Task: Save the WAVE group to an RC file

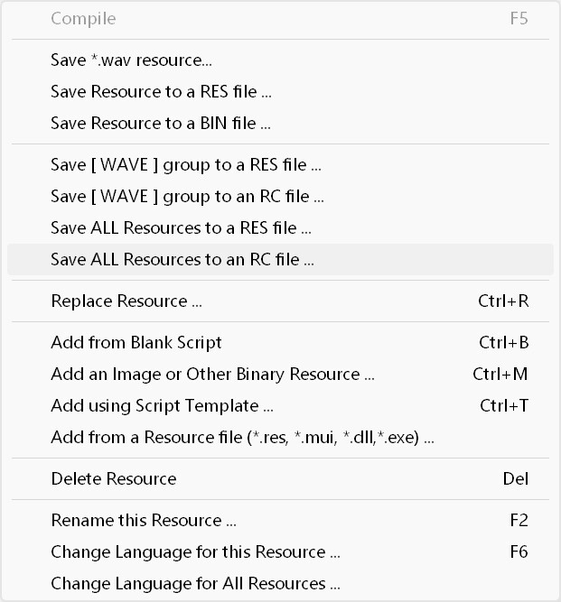Action: pos(187,196)
